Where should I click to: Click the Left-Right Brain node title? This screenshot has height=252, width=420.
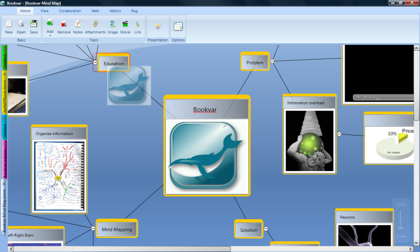tap(21, 235)
